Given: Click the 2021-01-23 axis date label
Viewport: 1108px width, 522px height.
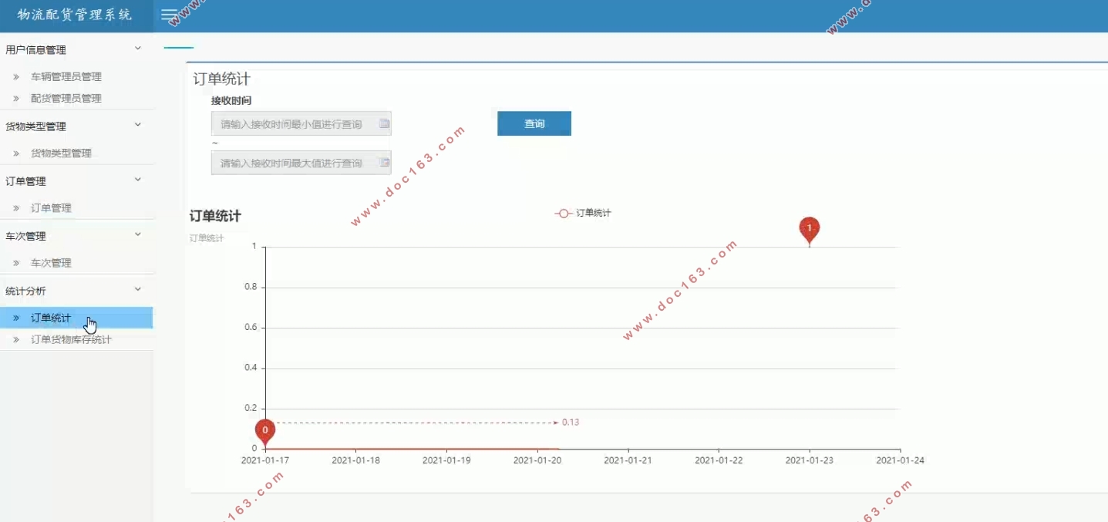Looking at the screenshot, I should coord(809,460).
